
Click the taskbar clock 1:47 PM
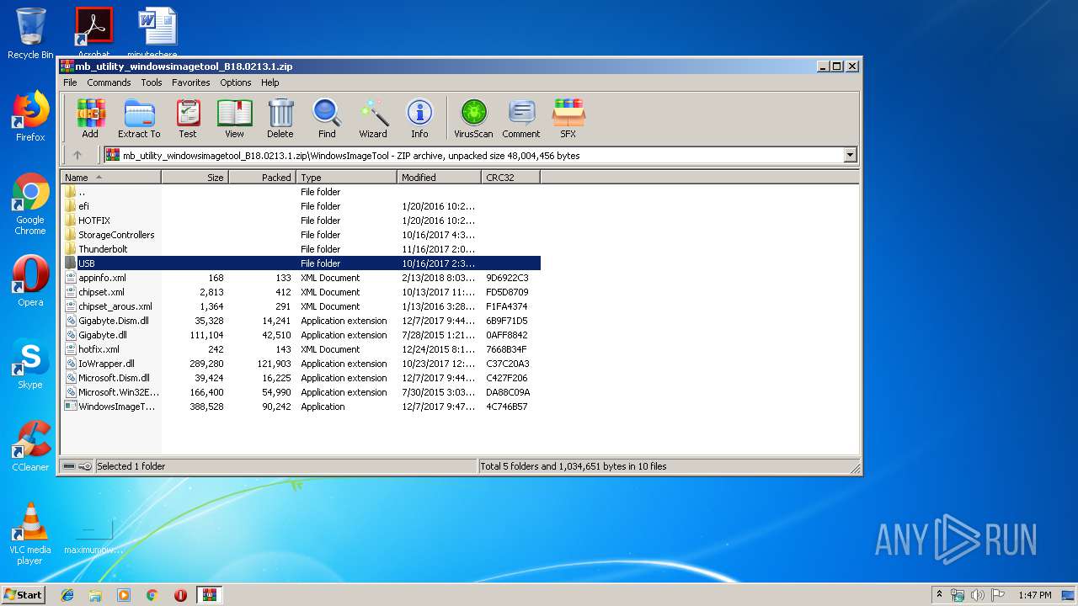1034,595
